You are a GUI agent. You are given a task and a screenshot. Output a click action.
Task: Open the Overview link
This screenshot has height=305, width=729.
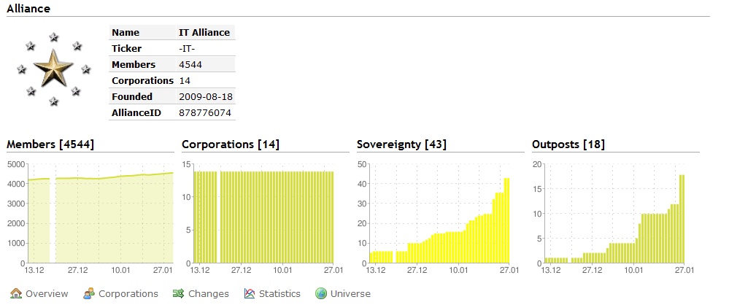click(47, 294)
